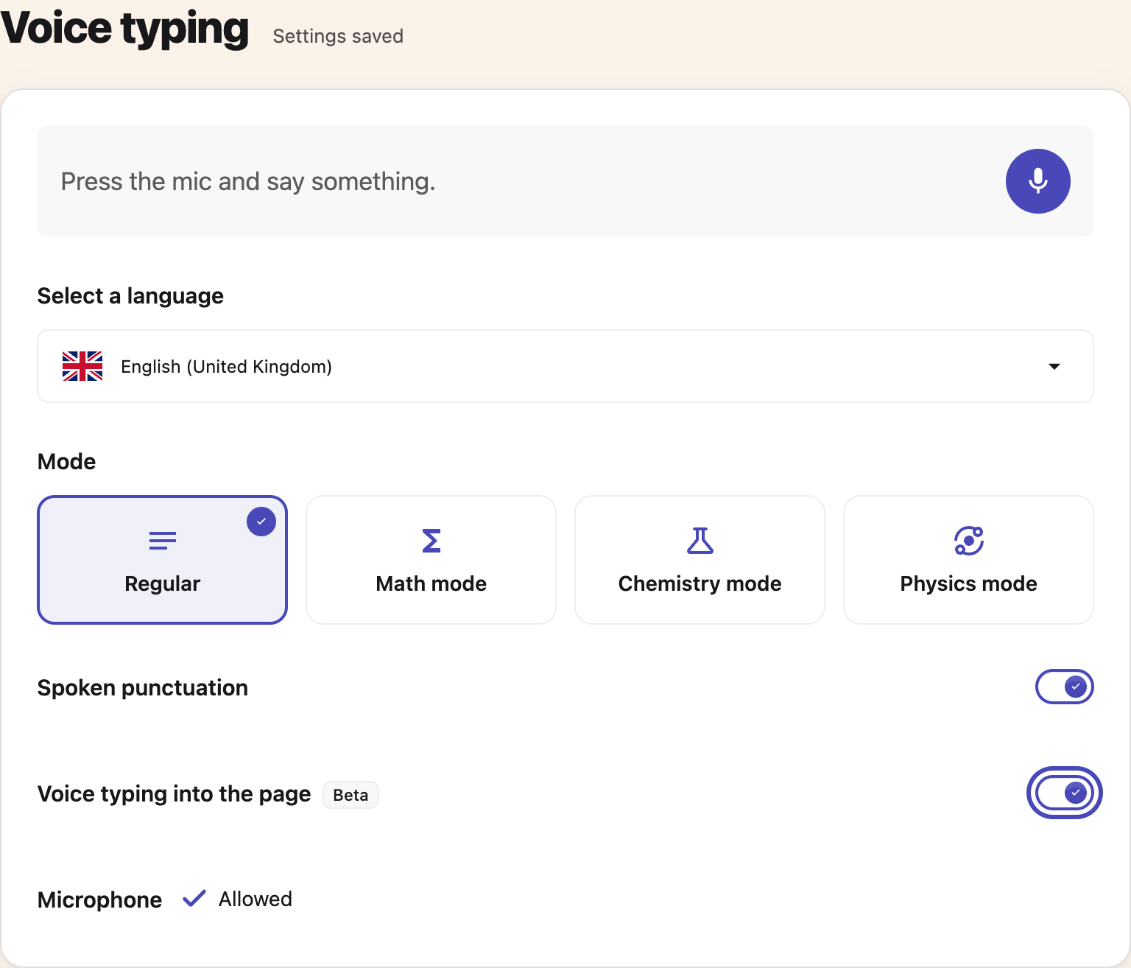
Task: Turn off Voice typing into the page
Action: 1065,793
